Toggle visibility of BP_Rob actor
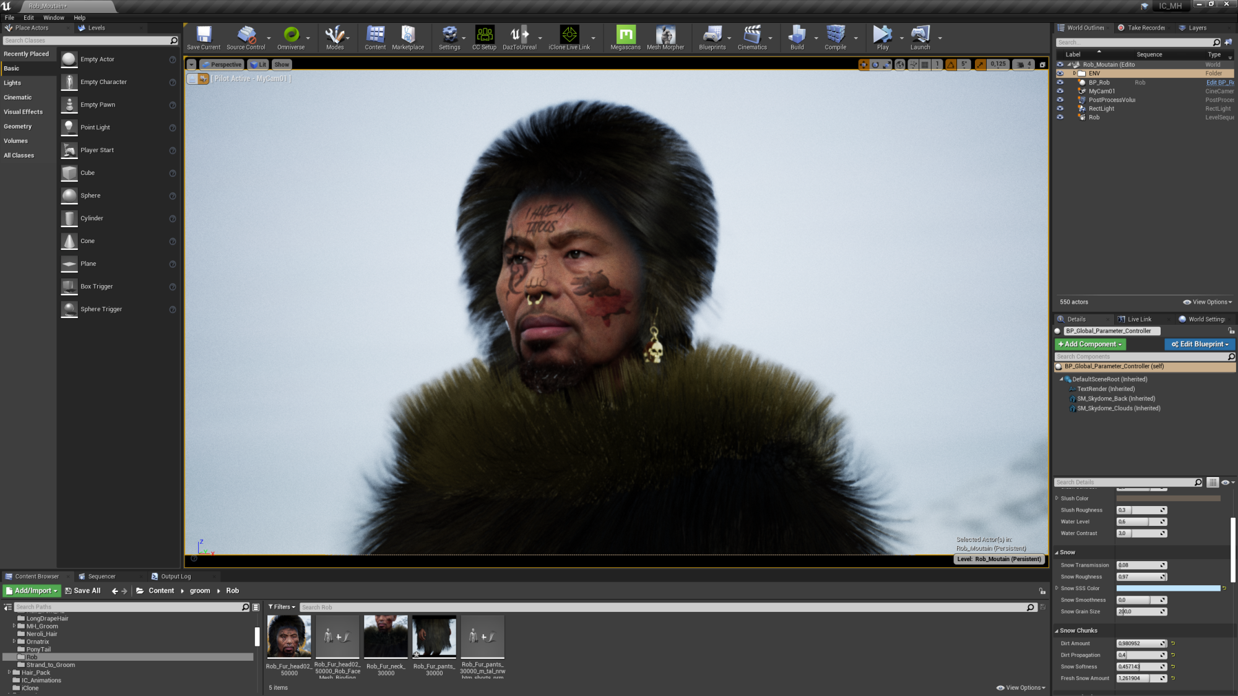The image size is (1238, 696). 1060,82
